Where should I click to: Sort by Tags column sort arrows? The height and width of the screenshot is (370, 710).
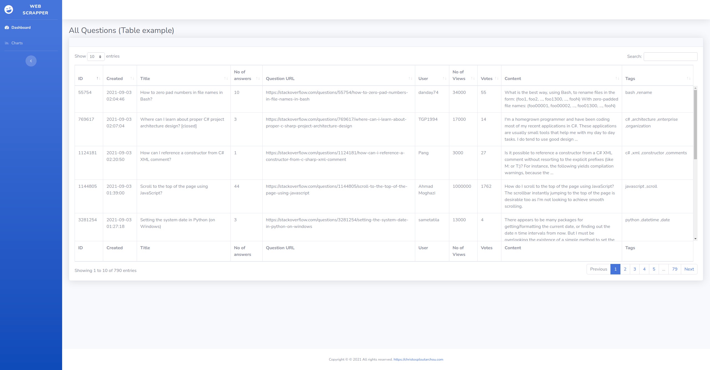click(688, 78)
